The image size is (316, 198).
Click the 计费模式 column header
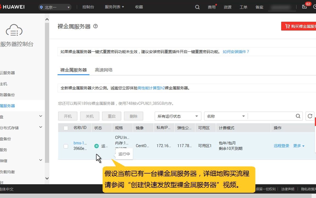227,128
